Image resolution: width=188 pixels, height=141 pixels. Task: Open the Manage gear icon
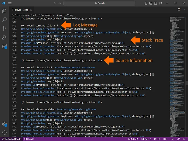click(4, 133)
